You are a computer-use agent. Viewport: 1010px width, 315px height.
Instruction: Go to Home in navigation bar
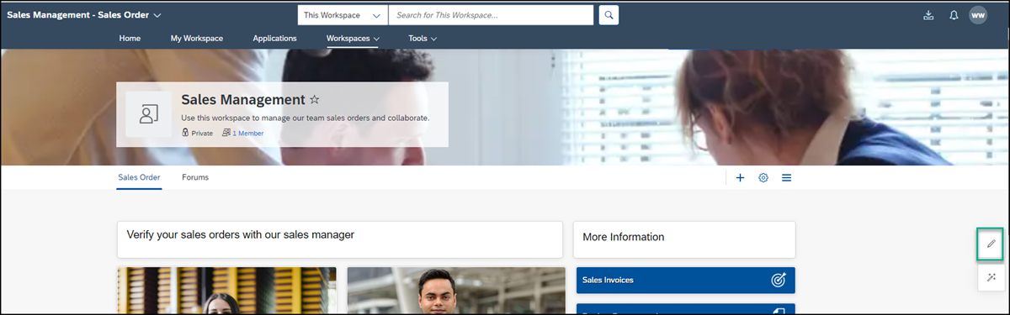click(130, 39)
